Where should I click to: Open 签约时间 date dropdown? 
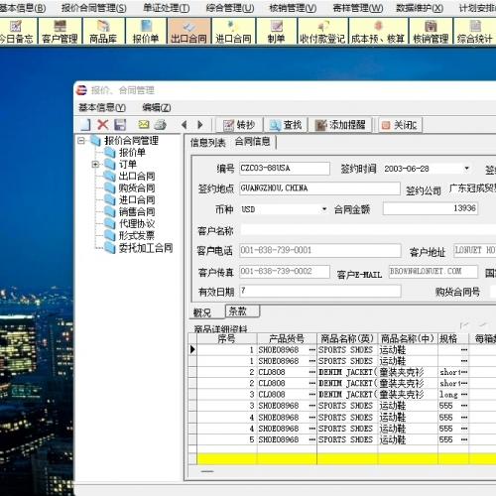(466, 169)
